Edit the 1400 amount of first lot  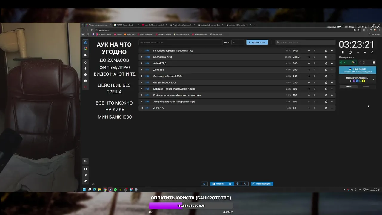tap(296, 51)
